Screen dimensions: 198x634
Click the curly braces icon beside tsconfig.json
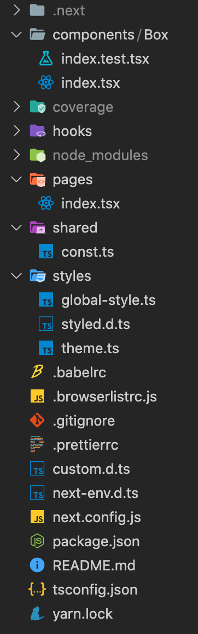click(37, 590)
